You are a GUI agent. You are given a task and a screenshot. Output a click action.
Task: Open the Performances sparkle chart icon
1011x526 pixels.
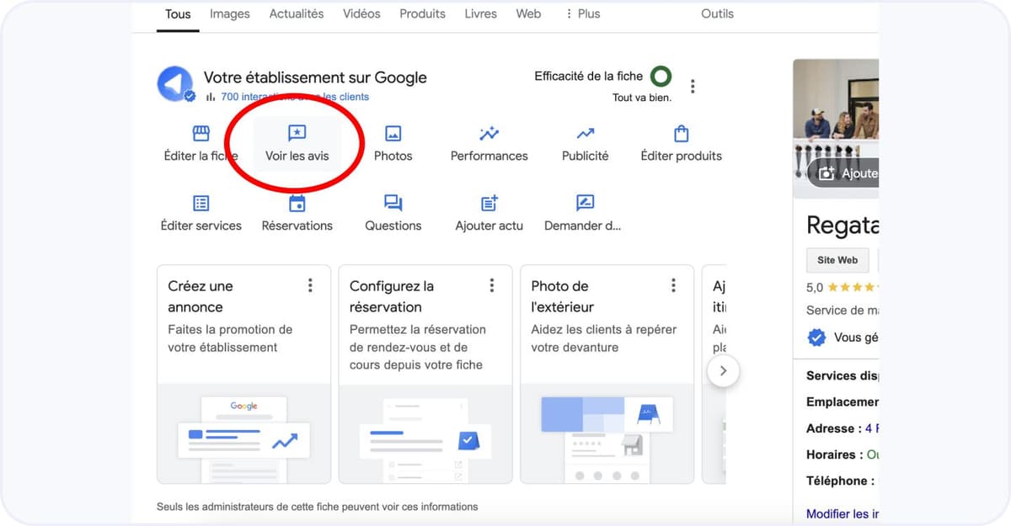(x=489, y=134)
